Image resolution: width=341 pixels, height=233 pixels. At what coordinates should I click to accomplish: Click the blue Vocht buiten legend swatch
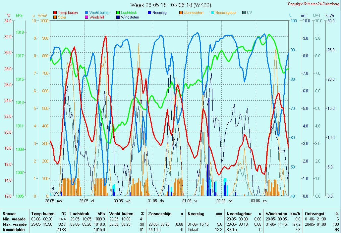[x=86, y=13]
